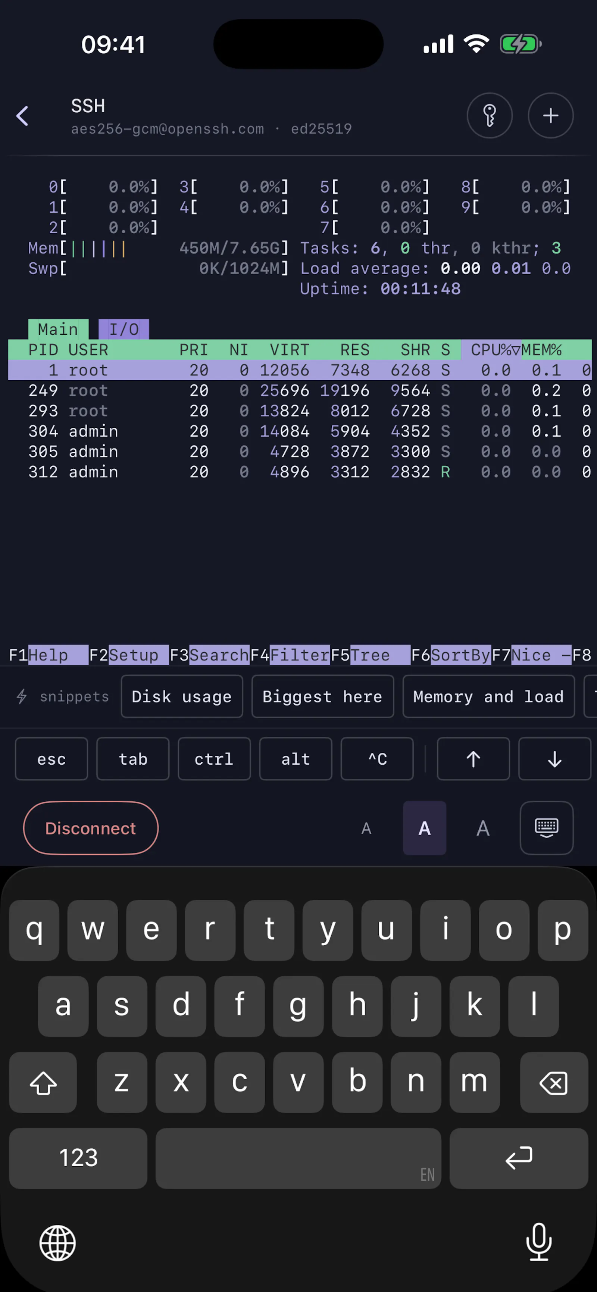Tap the back chevron arrow
The image size is (597, 1292).
[x=22, y=116]
